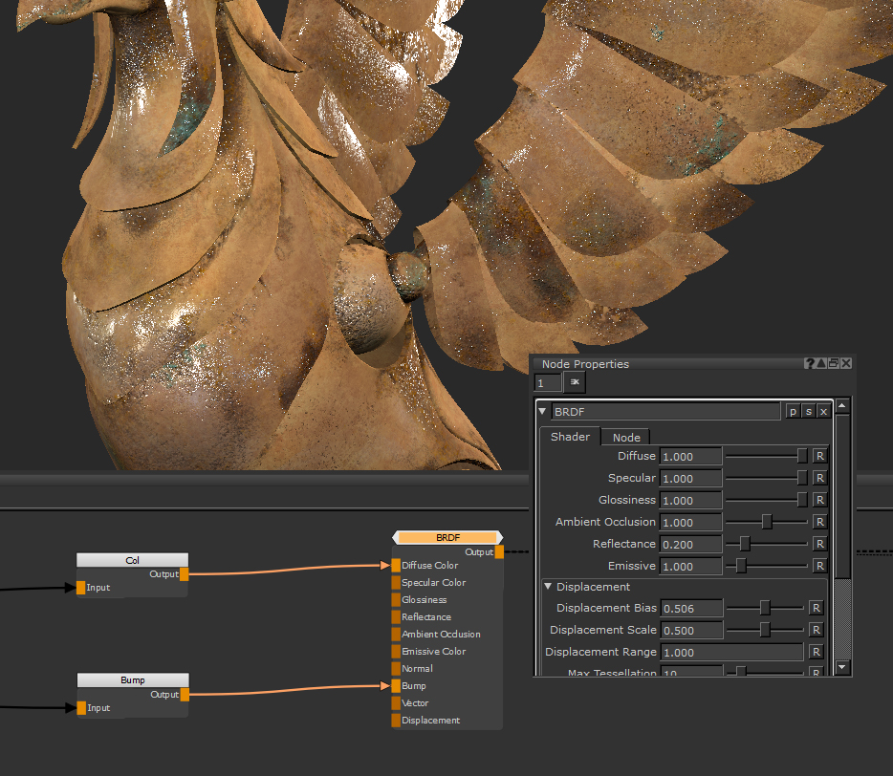893x776 pixels.
Task: Click the 'p' button on the BRDF header
Action: click(x=793, y=411)
